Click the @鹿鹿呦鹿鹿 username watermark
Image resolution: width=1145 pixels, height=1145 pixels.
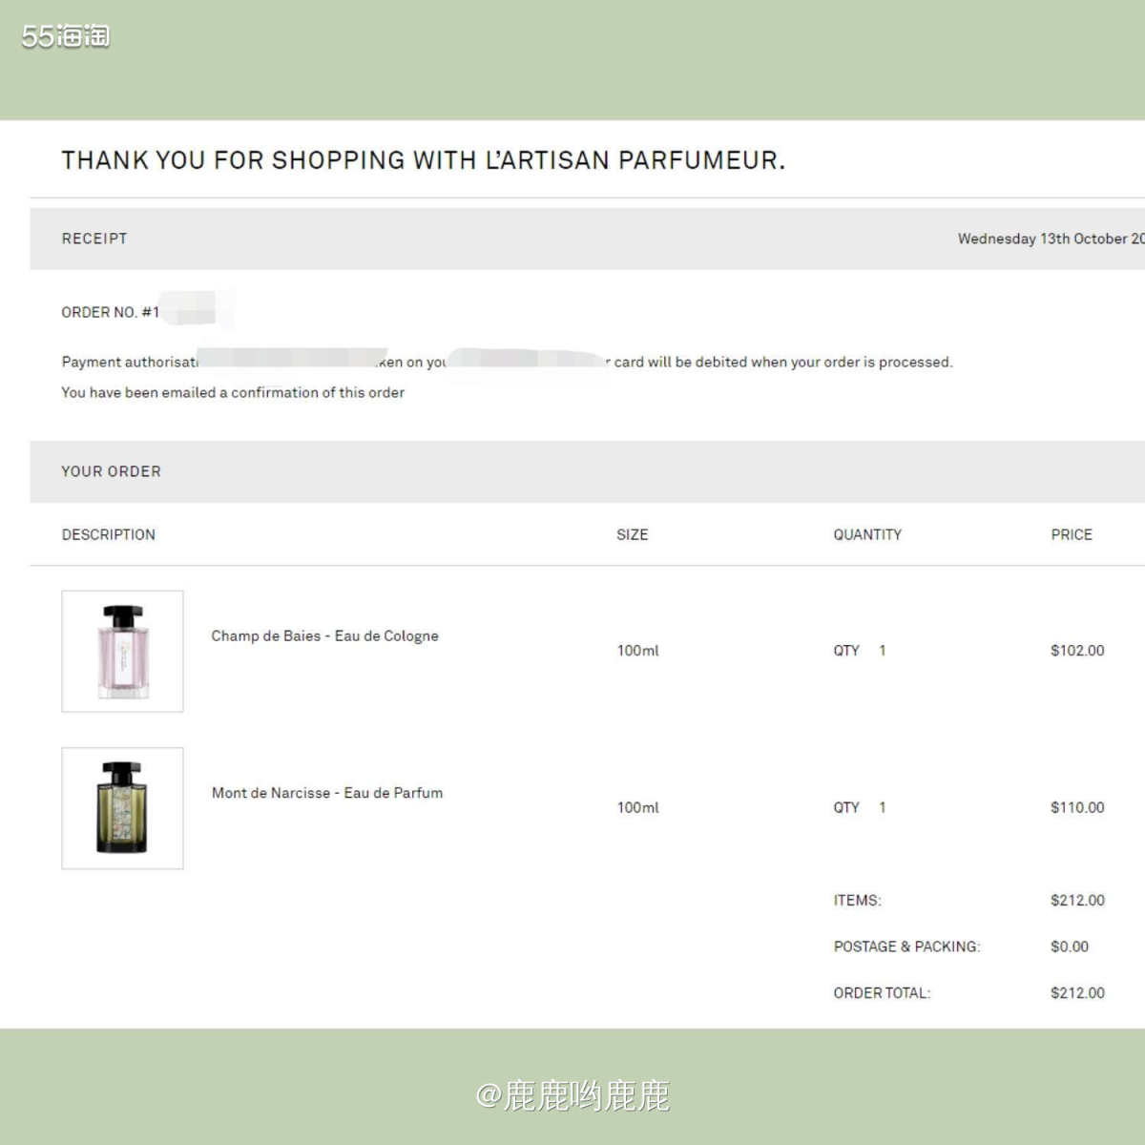pos(572,1095)
